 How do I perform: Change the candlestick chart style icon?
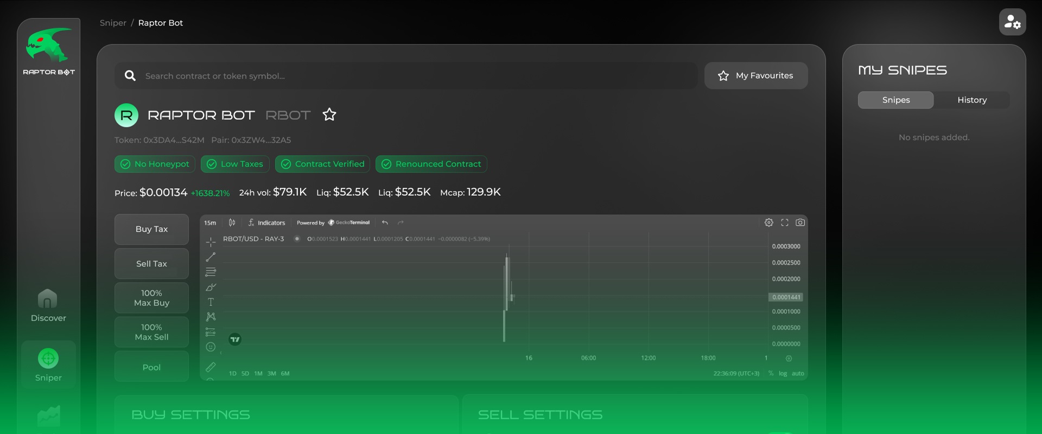(x=232, y=222)
